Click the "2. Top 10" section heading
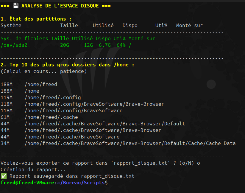The height and width of the screenshot is (193, 245). (x=67, y=65)
